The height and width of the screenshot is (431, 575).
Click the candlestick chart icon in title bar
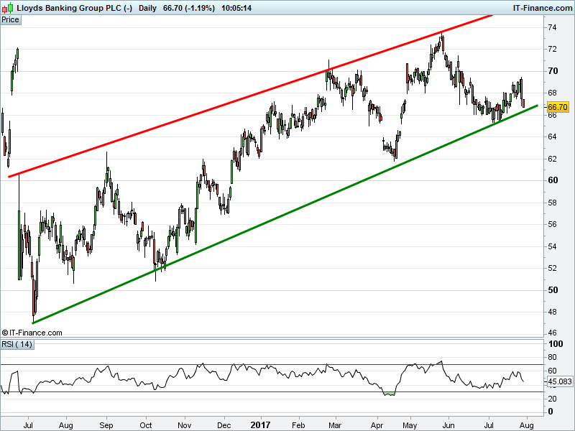point(7,7)
